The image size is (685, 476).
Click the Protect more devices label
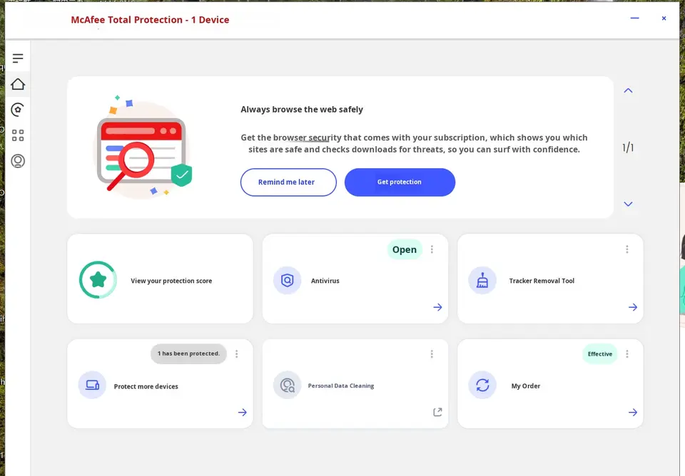pyautogui.click(x=146, y=386)
